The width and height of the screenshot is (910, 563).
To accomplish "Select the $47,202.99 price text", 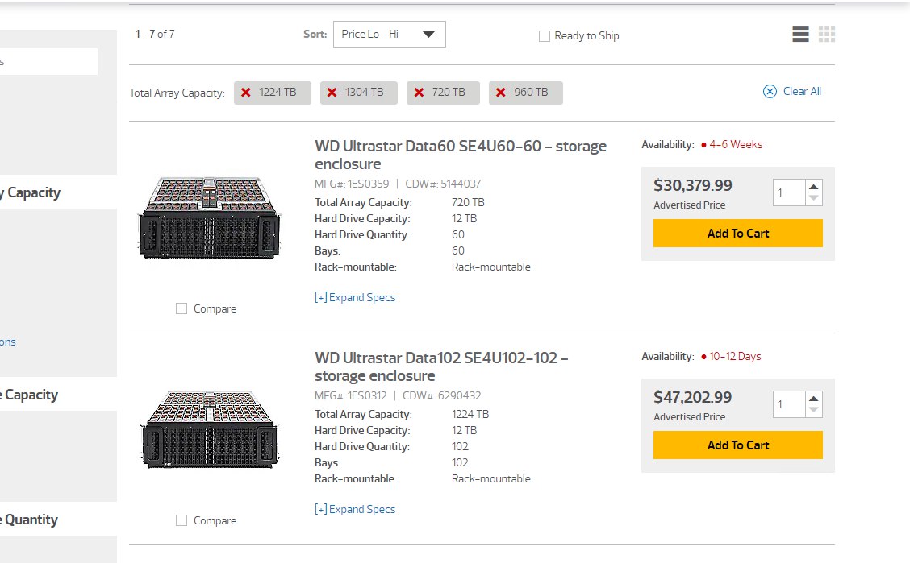I will (x=692, y=397).
